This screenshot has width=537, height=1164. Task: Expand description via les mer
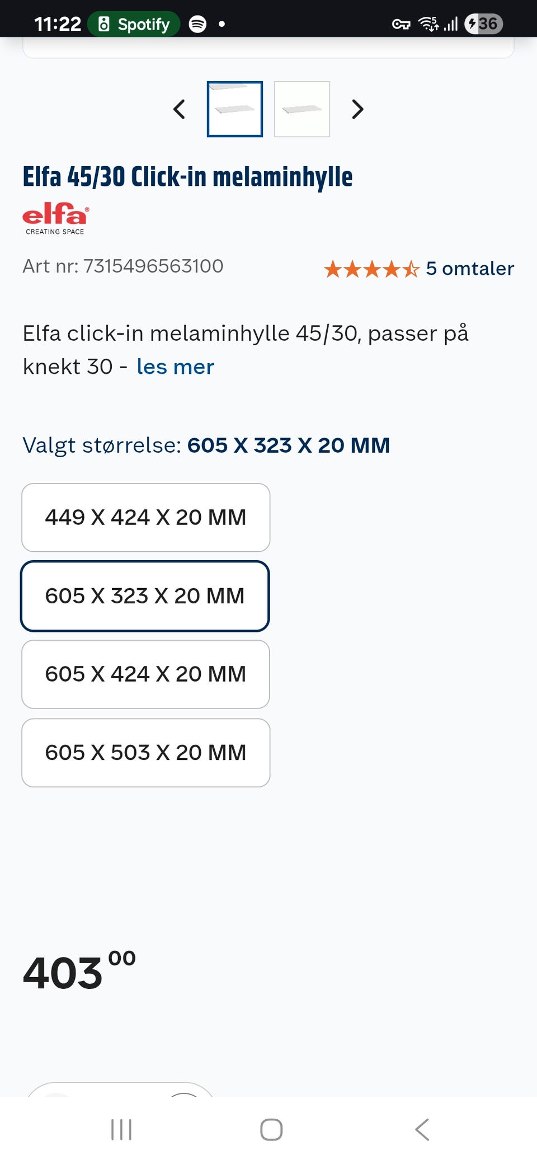175,367
